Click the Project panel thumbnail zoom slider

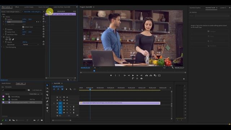(x=20, y=120)
